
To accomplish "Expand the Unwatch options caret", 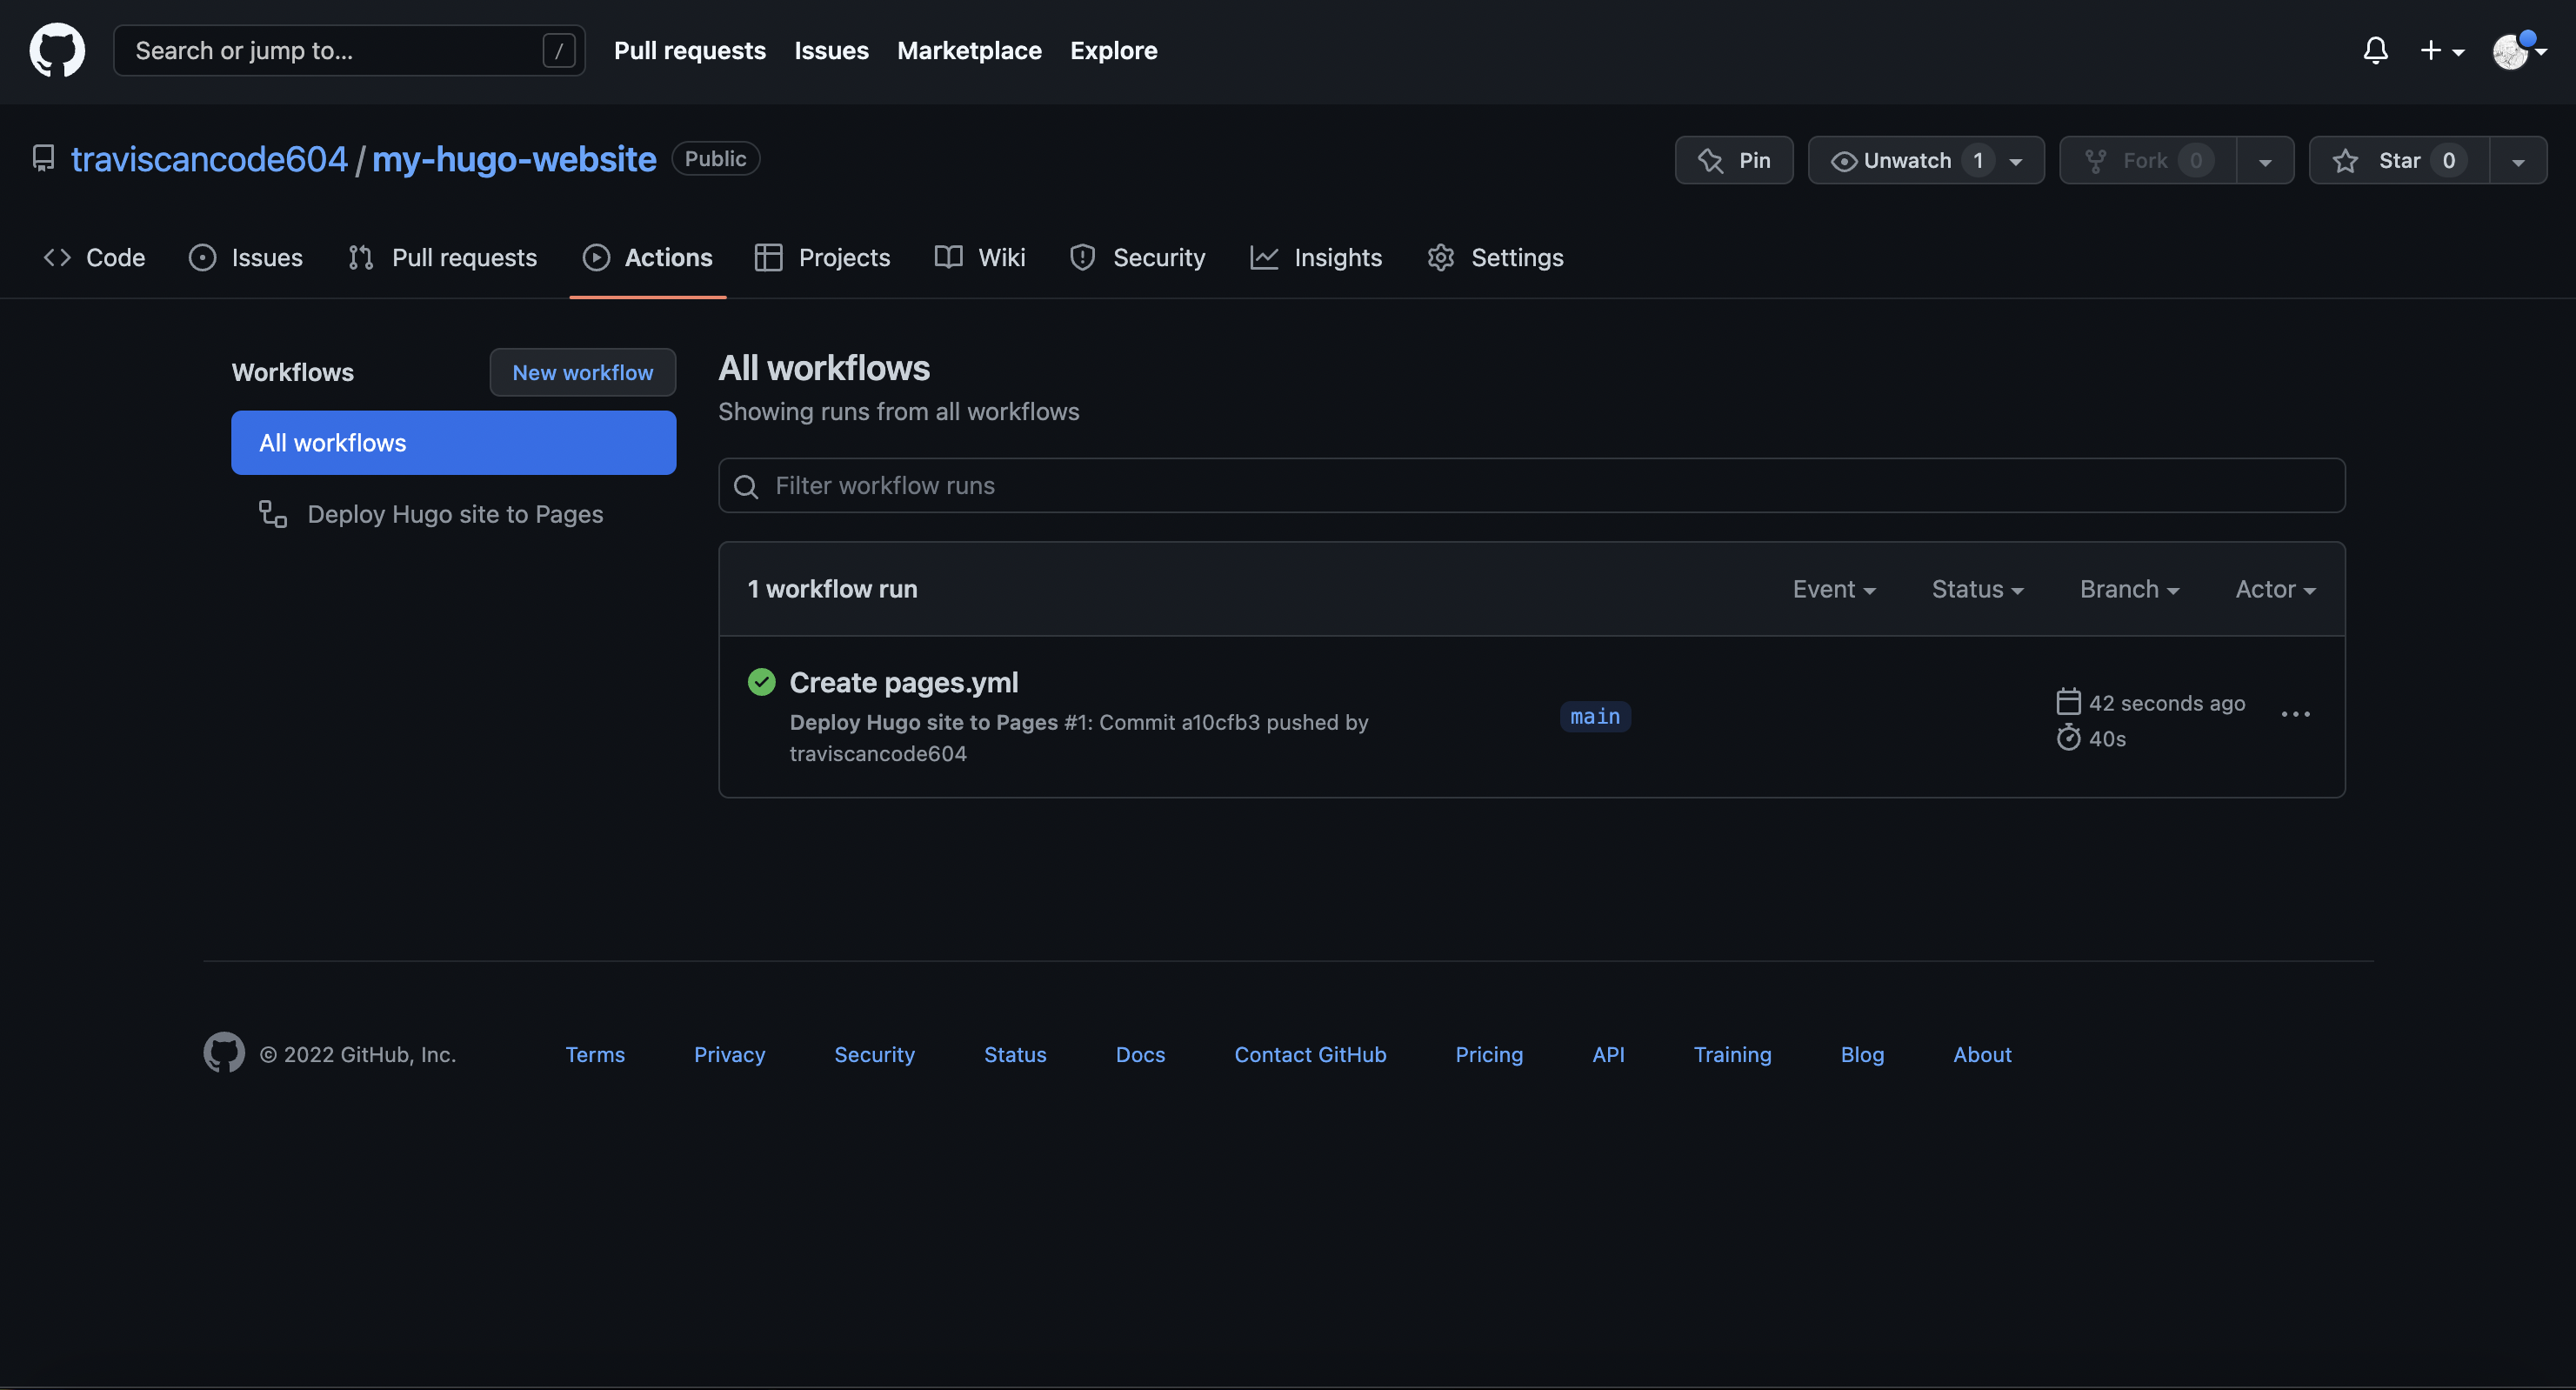I will [x=2015, y=161].
